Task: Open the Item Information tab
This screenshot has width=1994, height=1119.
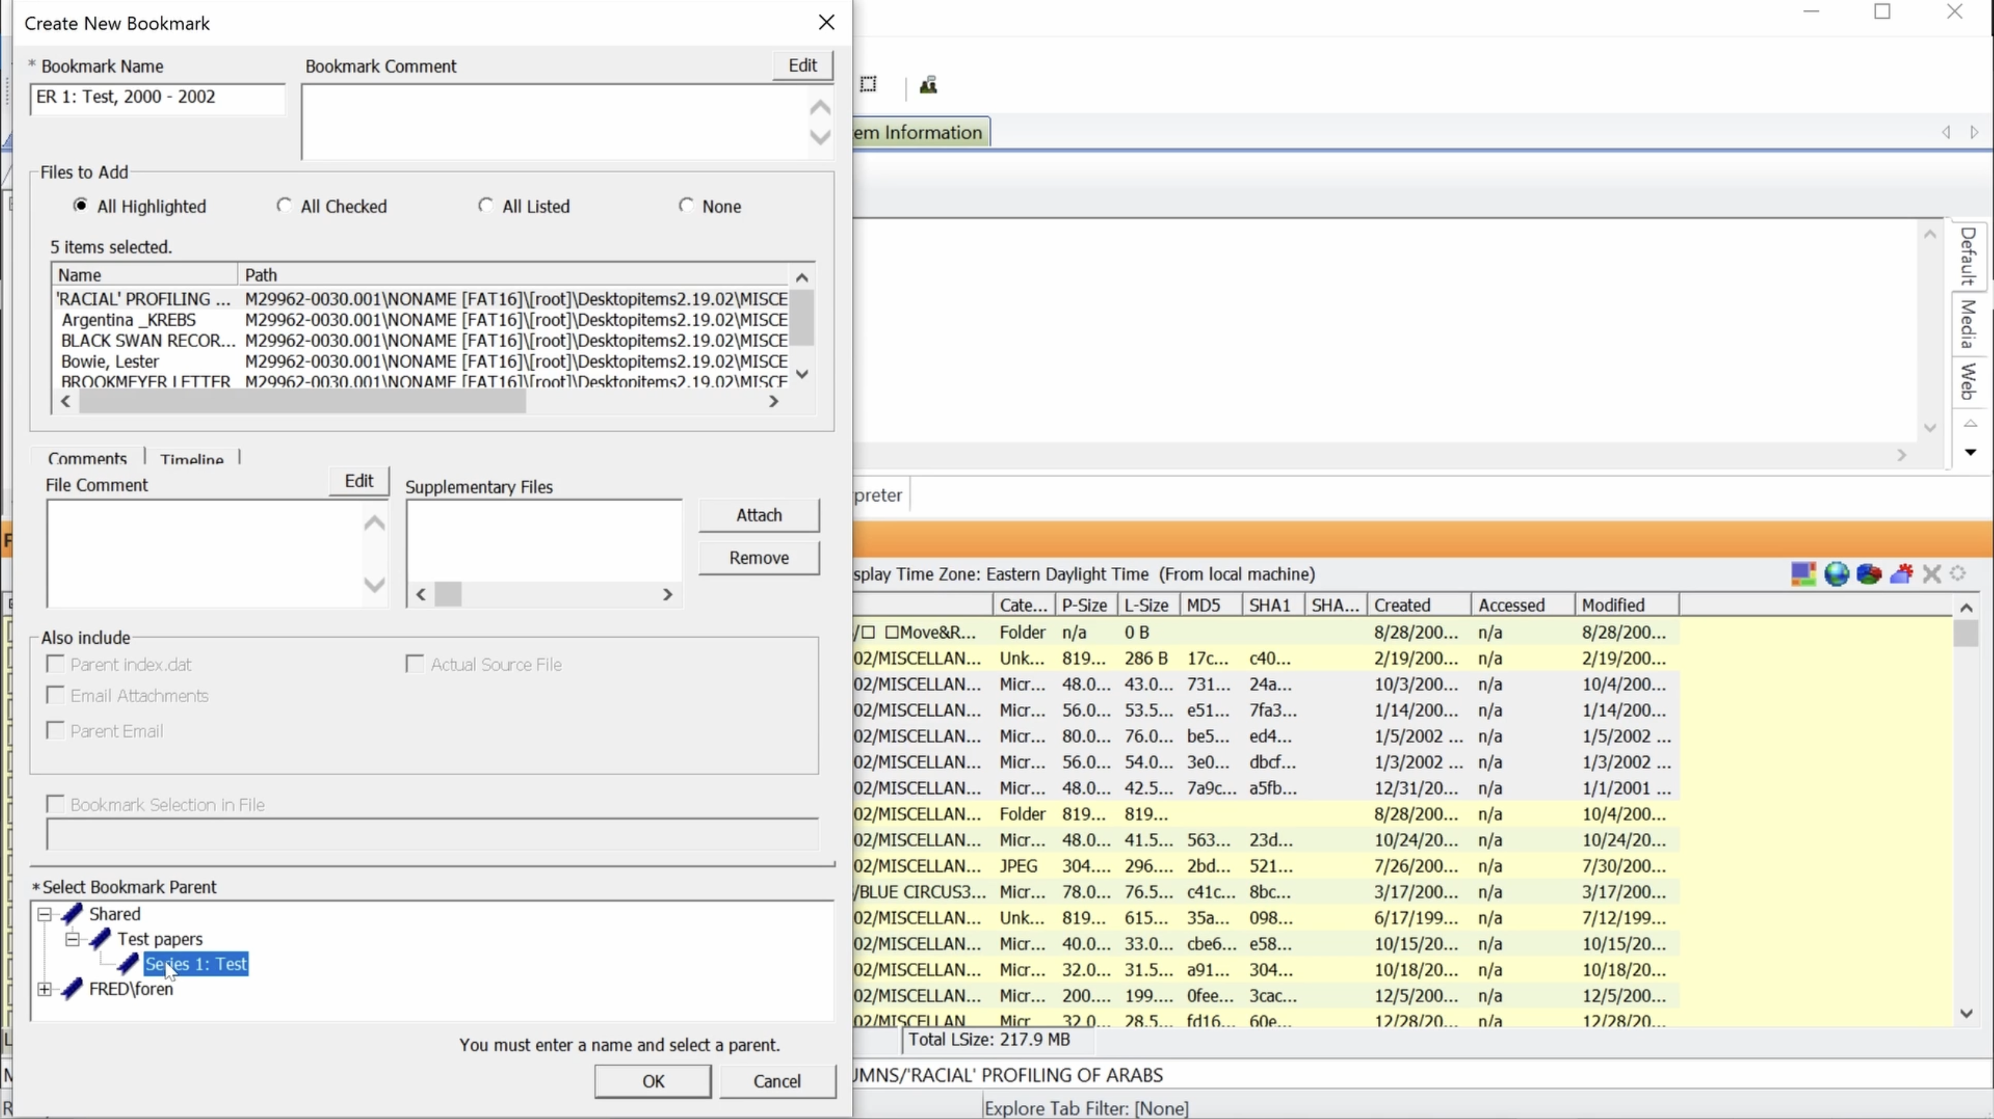Action: click(921, 132)
